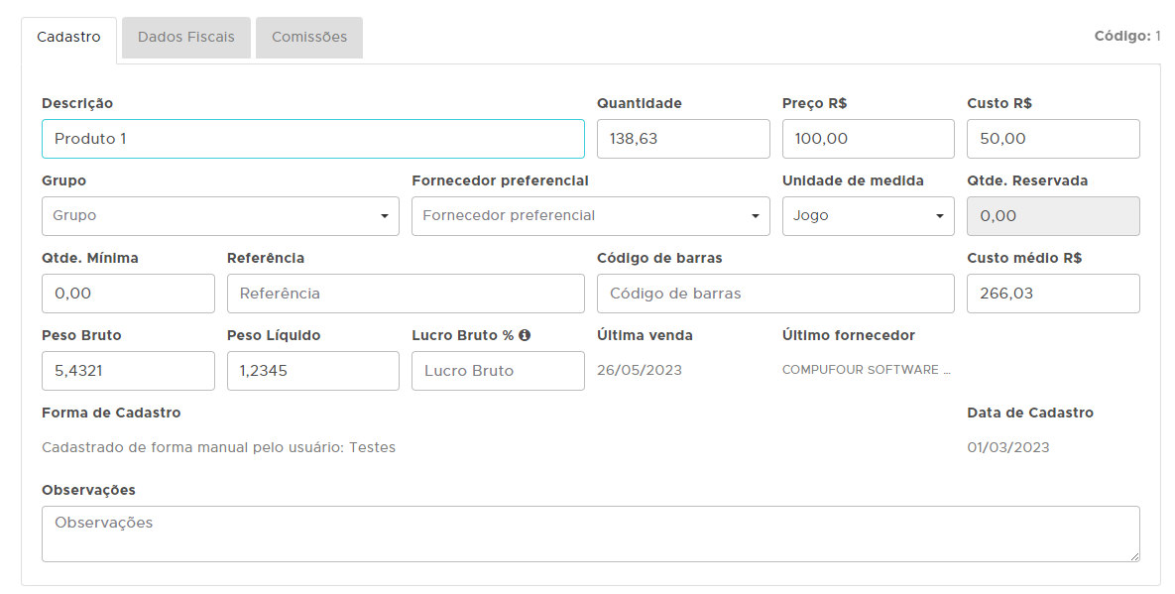Open the Unidade de medida dropdown

(x=868, y=216)
